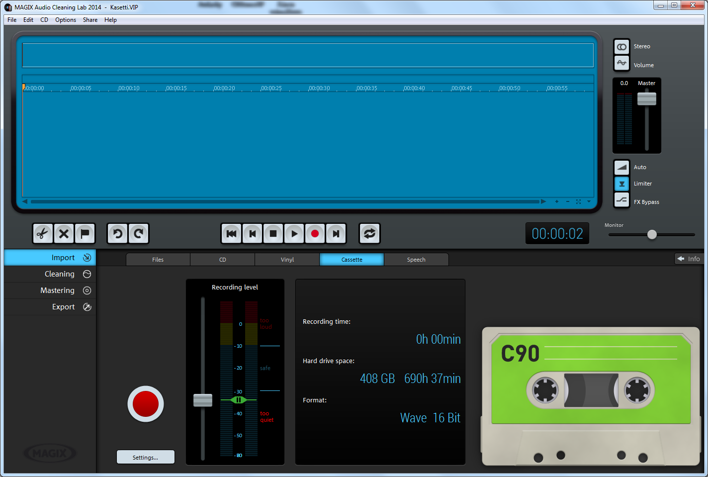Switch to the Speech import tab
This screenshot has width=708, height=477.
[416, 260]
